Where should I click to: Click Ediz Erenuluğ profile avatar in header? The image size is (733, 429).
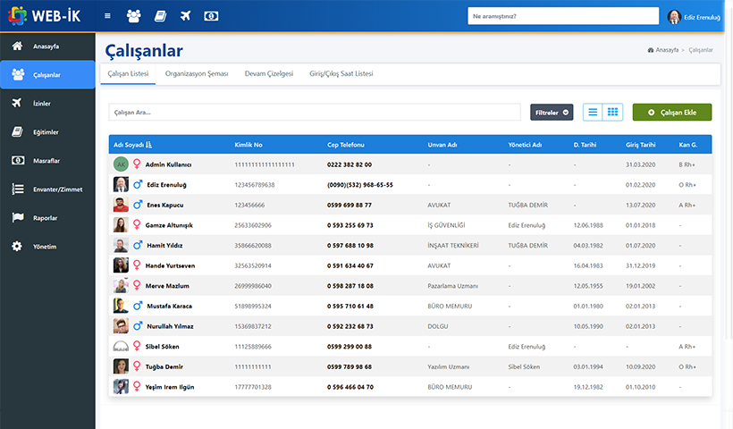pos(674,17)
